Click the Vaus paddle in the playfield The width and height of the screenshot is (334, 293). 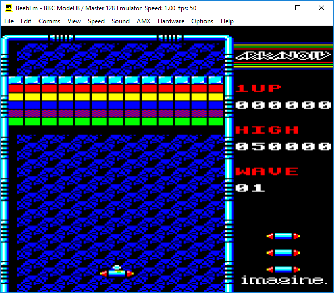117,273
